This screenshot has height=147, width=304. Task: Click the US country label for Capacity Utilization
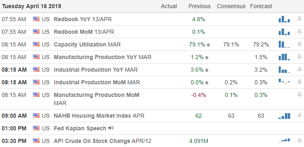(46, 44)
